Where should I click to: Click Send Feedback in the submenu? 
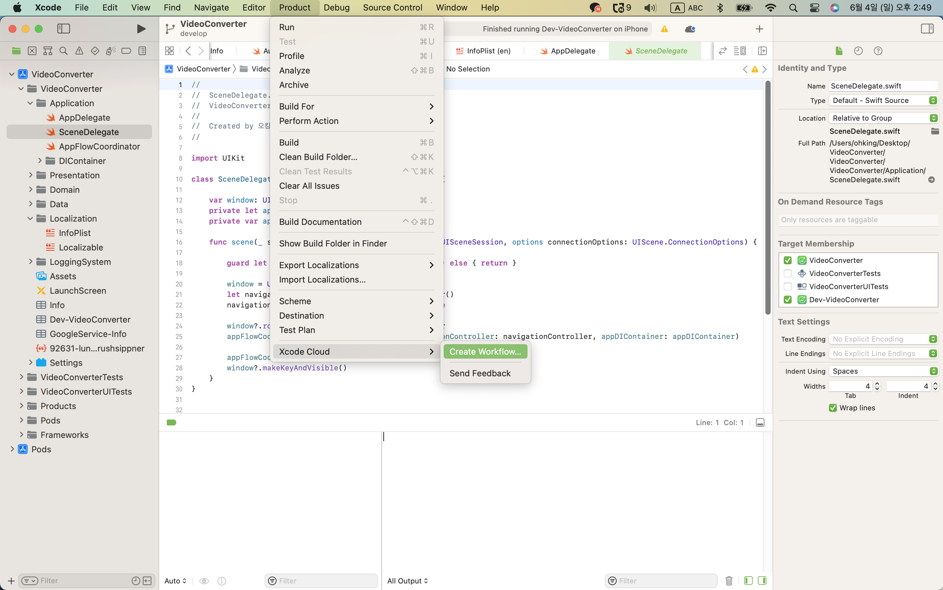[480, 373]
